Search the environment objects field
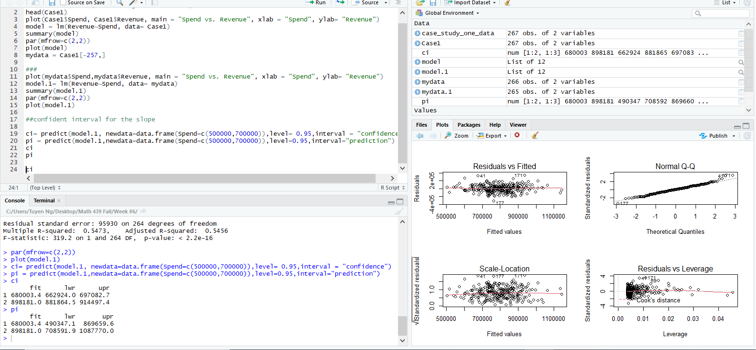Viewport: 756px width, 350px height. pyautogui.click(x=721, y=13)
